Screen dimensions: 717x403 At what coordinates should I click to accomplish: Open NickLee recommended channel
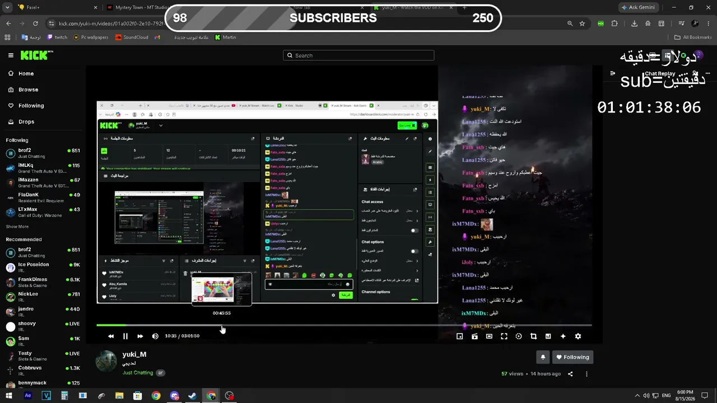click(43, 297)
